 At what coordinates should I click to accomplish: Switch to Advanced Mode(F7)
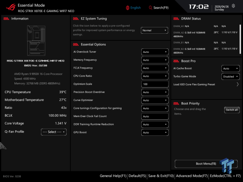pos(192,176)
